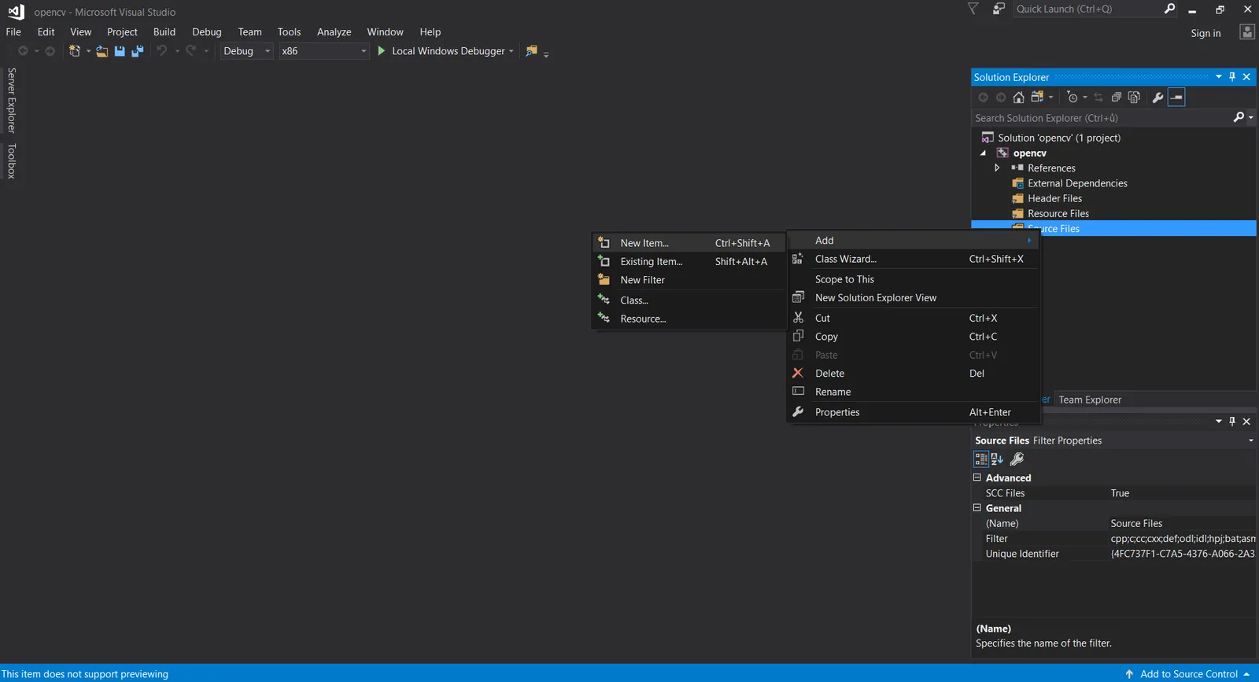Open the File menu
1259x682 pixels.
click(13, 32)
